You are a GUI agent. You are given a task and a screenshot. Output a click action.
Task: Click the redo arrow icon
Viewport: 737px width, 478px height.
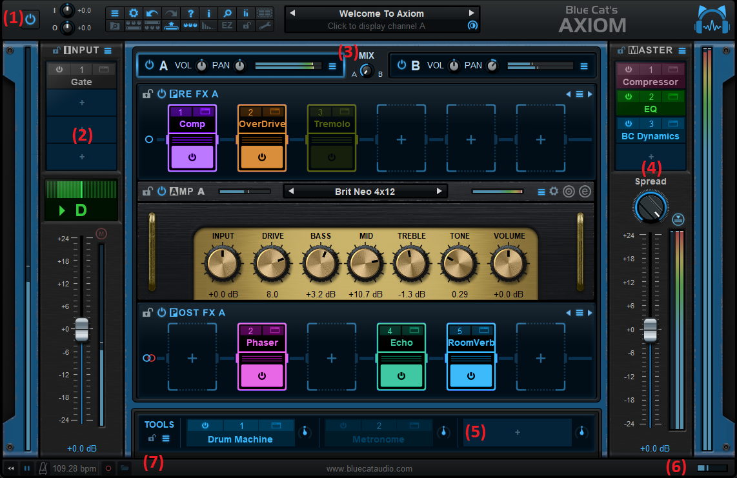point(171,13)
